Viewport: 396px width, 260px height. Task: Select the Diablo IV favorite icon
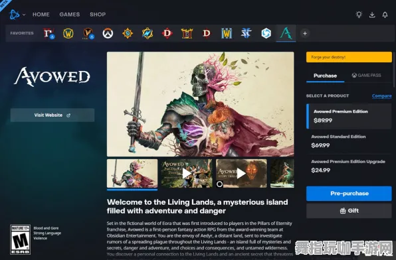coord(49,33)
